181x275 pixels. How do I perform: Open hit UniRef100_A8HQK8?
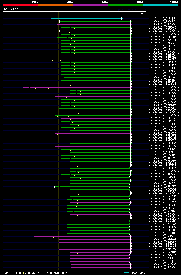pyautogui.click(x=162, y=18)
